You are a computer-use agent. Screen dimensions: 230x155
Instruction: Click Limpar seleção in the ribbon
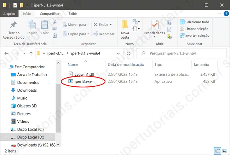(x=194, y=29)
